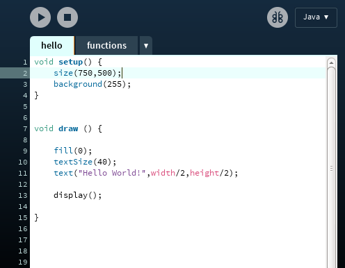Place cursor in the display() call
The width and height of the screenshot is (345, 268).
tap(78, 195)
